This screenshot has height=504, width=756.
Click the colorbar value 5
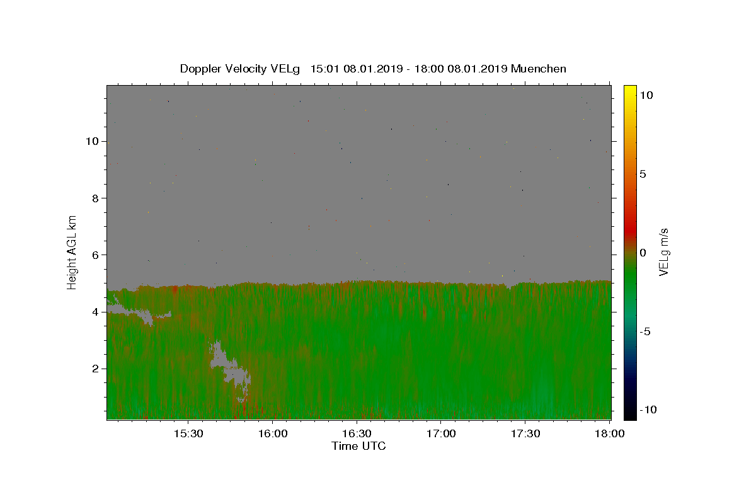tap(643, 174)
